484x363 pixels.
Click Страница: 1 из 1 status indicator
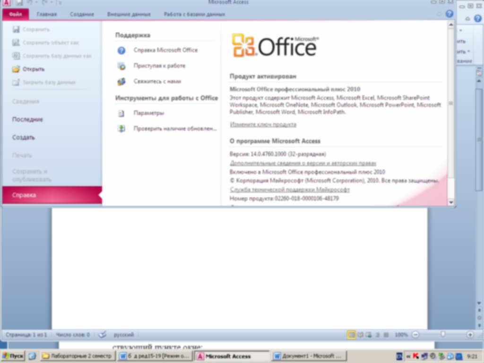[26, 335]
